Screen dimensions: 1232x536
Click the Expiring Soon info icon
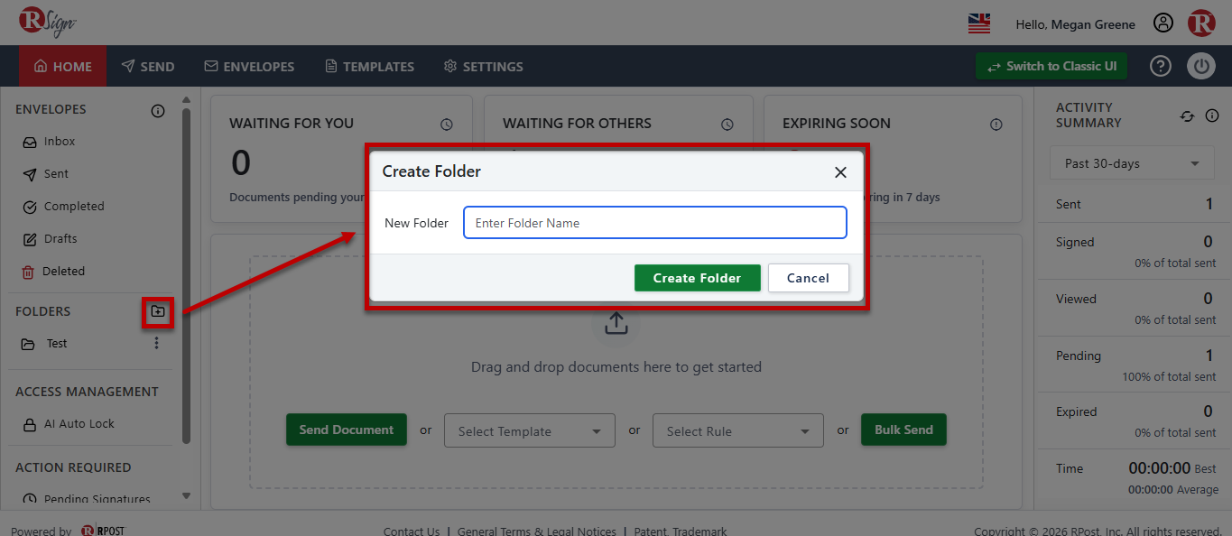pos(996,125)
